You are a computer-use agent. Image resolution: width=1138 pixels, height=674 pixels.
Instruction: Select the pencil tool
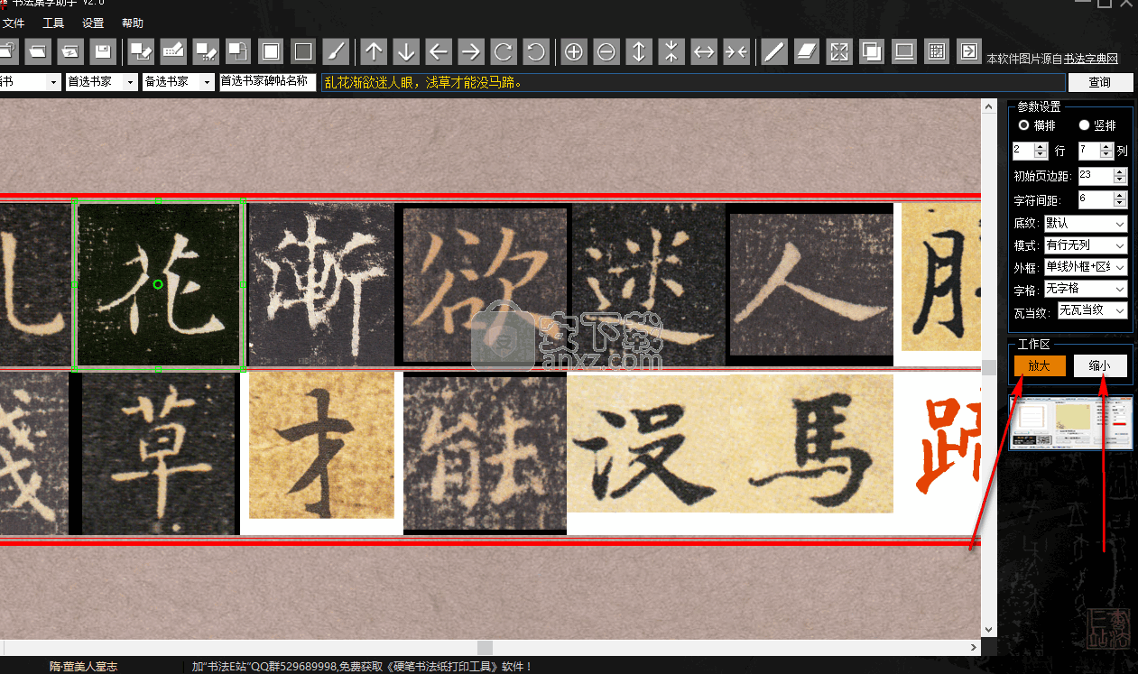click(x=773, y=51)
